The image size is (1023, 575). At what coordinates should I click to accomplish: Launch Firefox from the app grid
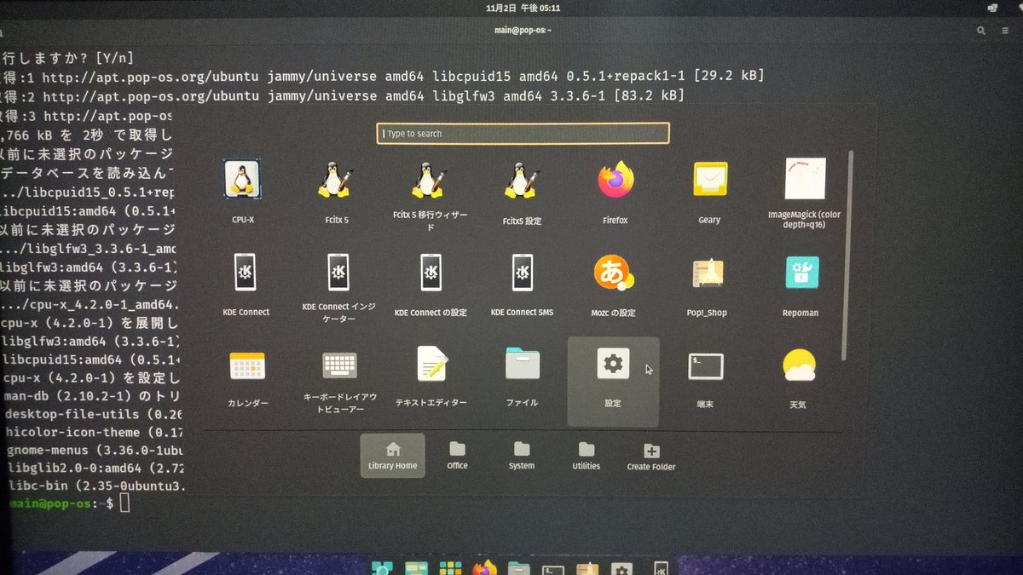click(x=615, y=179)
